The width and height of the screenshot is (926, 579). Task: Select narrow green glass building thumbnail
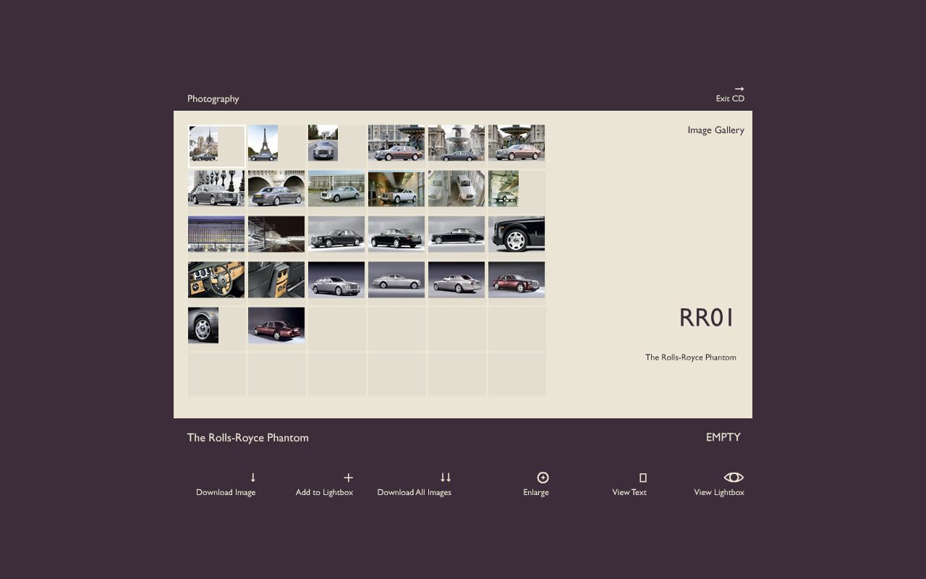tap(504, 189)
